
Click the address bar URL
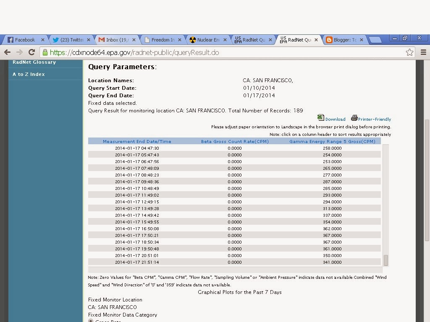pos(134,52)
